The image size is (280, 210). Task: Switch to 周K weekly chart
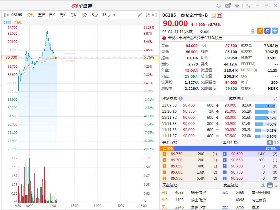point(63,15)
